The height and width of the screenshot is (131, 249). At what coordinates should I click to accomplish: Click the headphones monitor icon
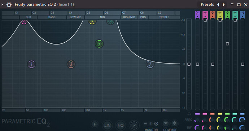189,114
